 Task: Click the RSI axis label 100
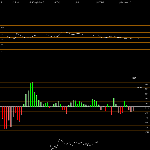[x=2, y=27]
